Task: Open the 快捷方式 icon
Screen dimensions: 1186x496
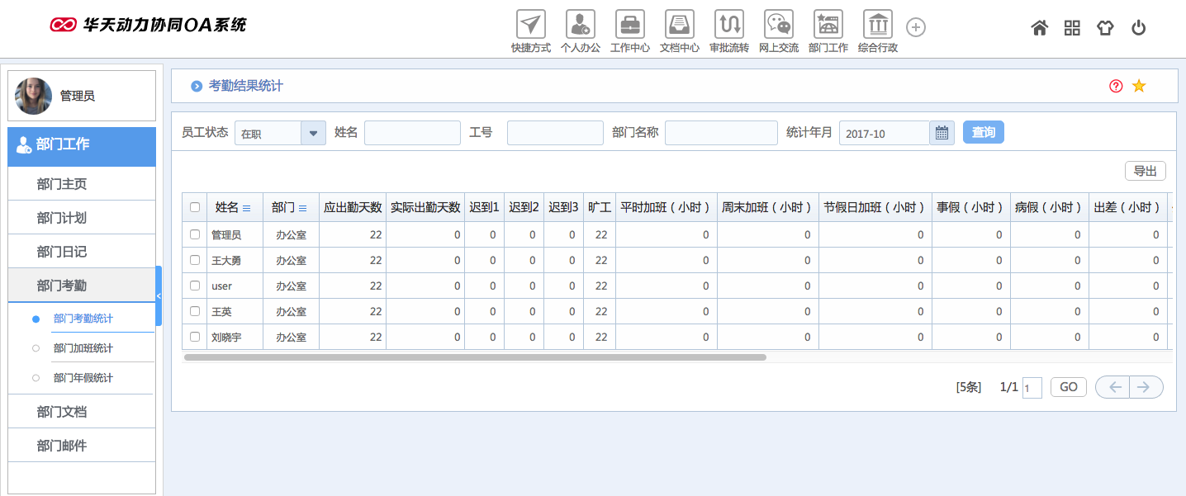Action: tap(530, 25)
